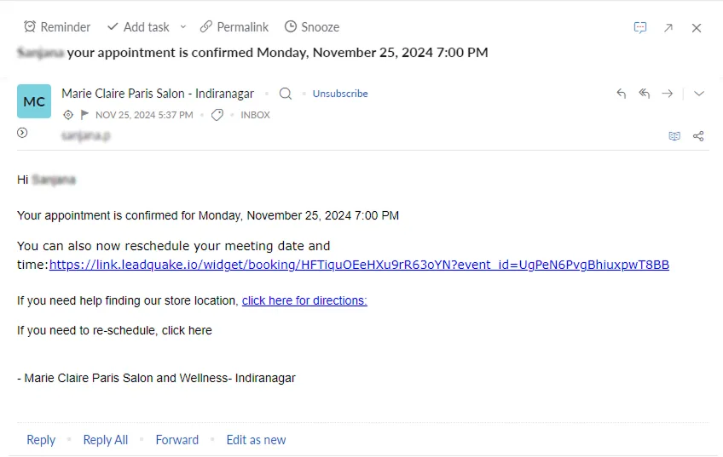Snooze this email
The image size is (723, 457).
(x=311, y=27)
